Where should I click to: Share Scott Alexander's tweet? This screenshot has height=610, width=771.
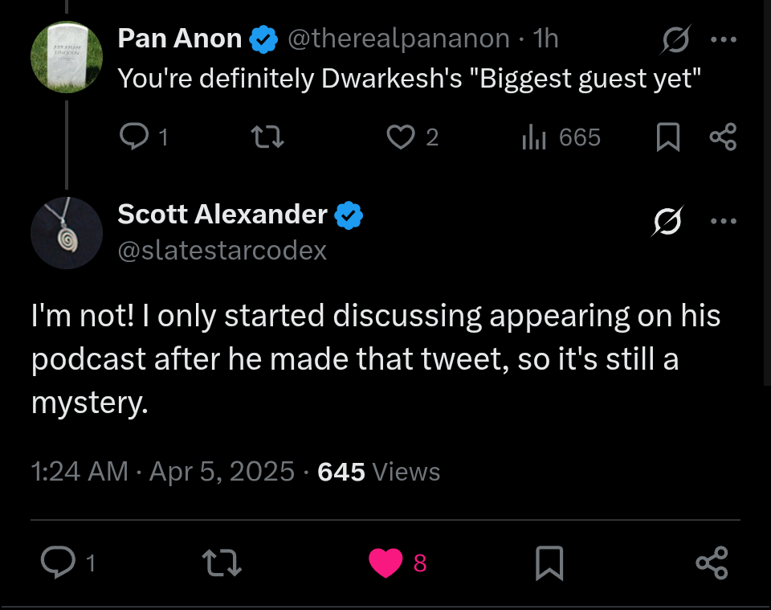(712, 563)
